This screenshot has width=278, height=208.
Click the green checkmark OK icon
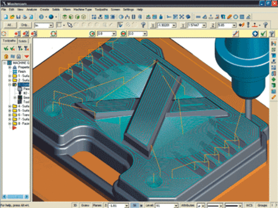[x=263, y=34]
